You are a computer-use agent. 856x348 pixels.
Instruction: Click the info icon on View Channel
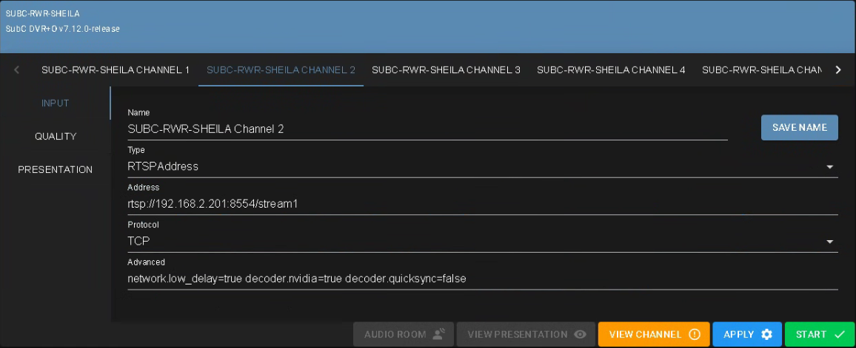(694, 335)
